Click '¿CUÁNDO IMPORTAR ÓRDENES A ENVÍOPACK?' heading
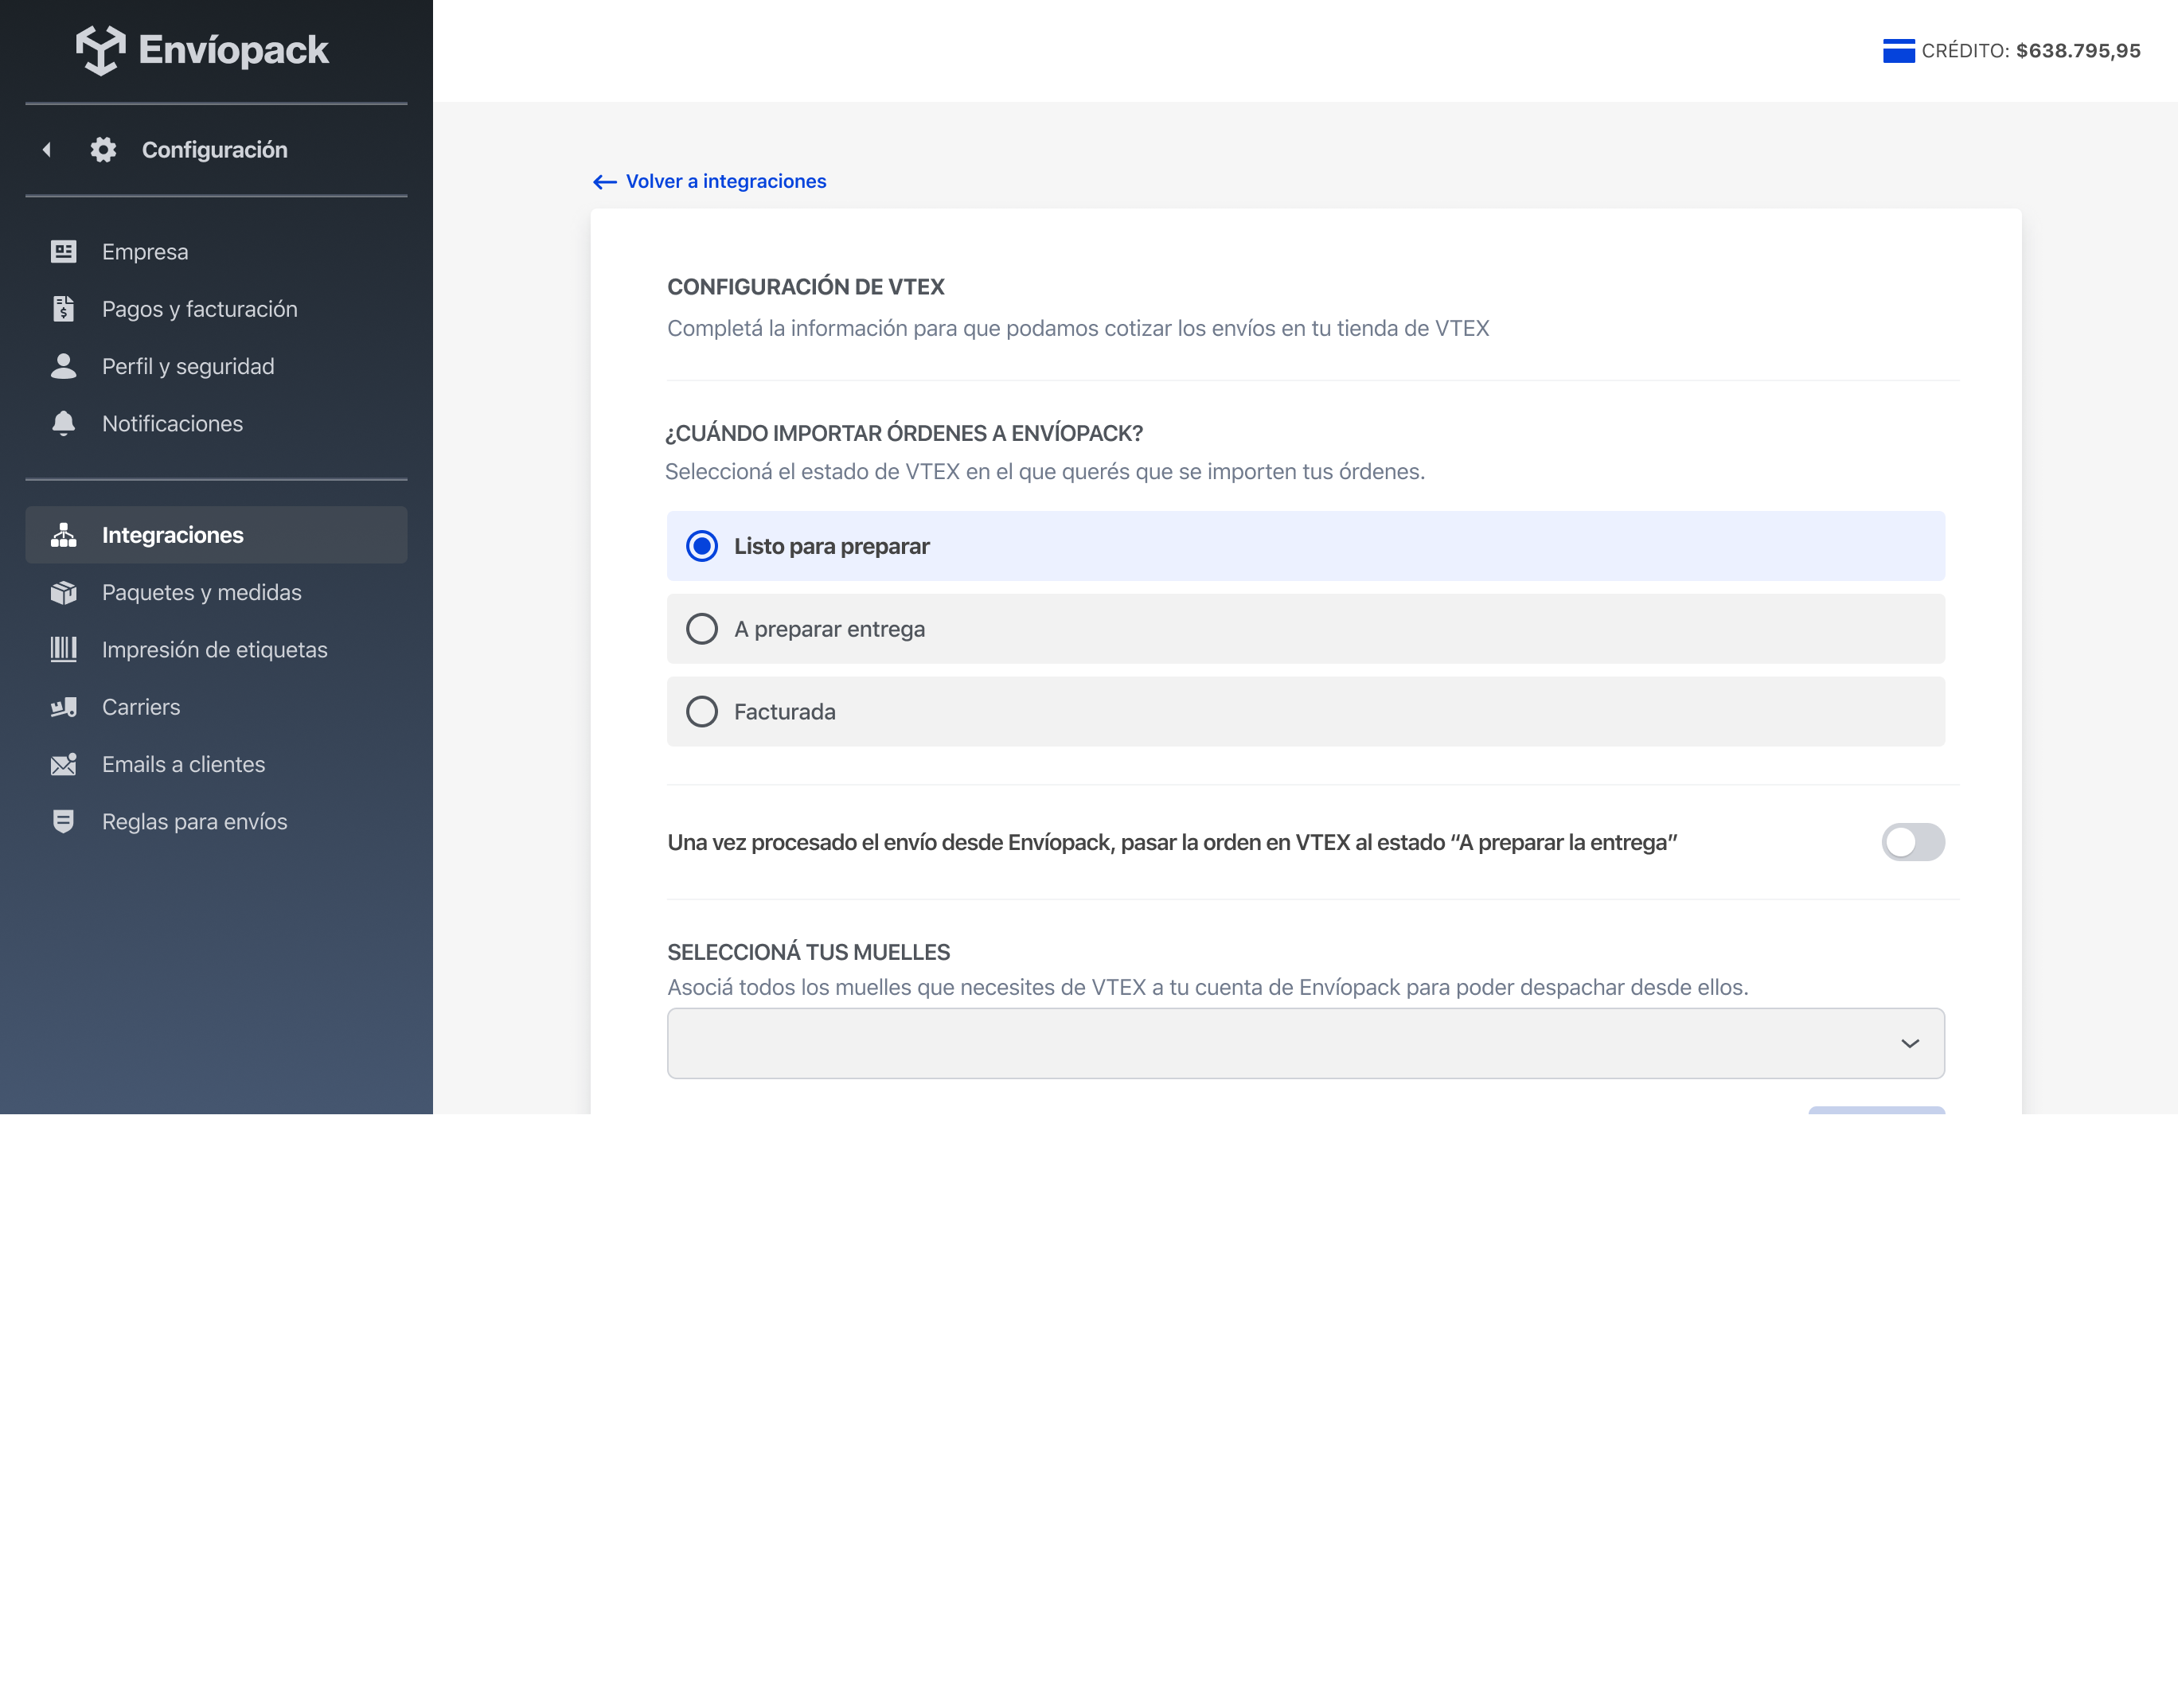This screenshot has height=1708, width=2178. (904, 434)
